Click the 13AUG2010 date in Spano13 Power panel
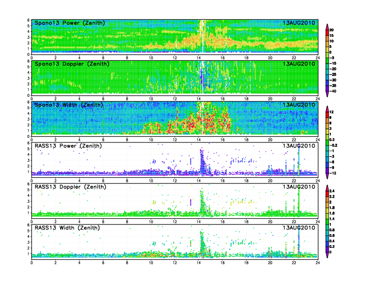The image size is (365, 282). (299, 23)
